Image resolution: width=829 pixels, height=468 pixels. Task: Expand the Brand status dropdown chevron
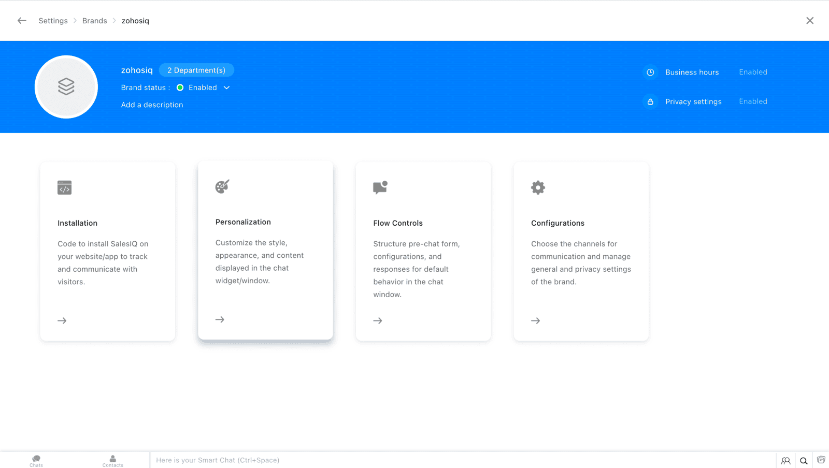point(226,87)
